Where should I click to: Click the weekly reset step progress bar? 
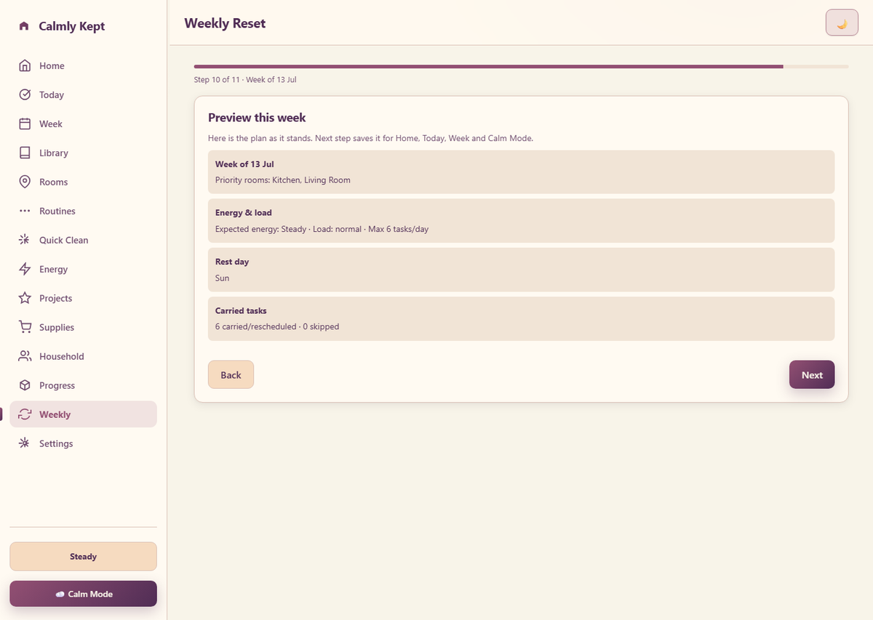(x=521, y=66)
